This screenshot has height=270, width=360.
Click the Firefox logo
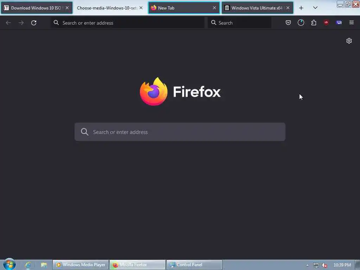point(154,92)
